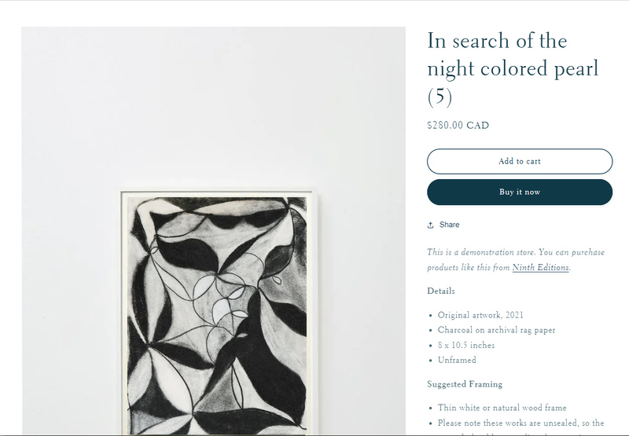The image size is (629, 436).
Task: Click 'Please note these works are unsealed' line
Action: coord(520,423)
